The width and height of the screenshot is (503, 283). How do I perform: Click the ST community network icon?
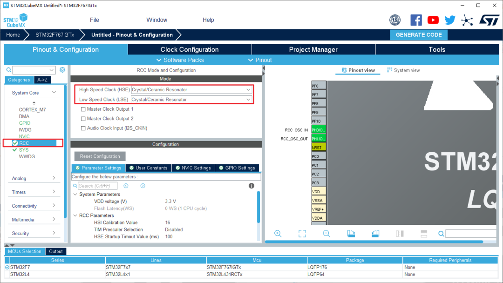[x=467, y=20]
